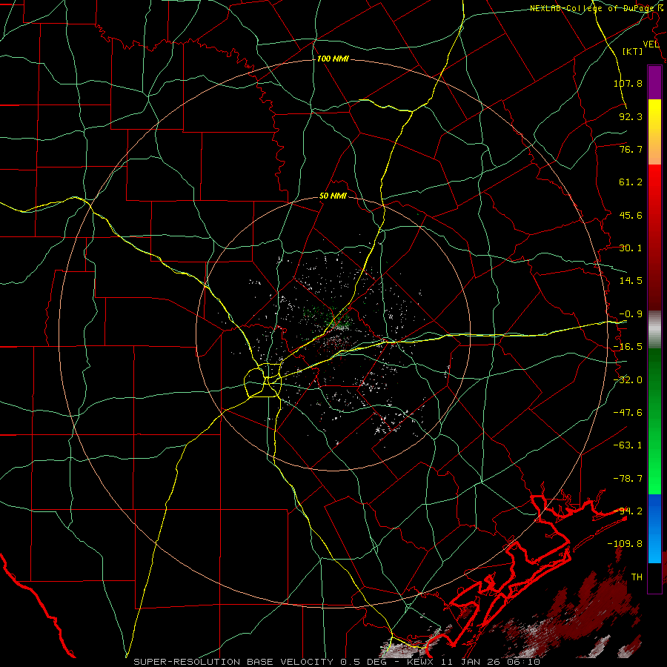Click the 107.8 legend value
Screen dimensions: 667x667
pos(628,83)
